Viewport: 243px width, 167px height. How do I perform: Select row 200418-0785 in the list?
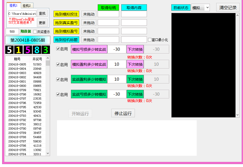[25, 150]
